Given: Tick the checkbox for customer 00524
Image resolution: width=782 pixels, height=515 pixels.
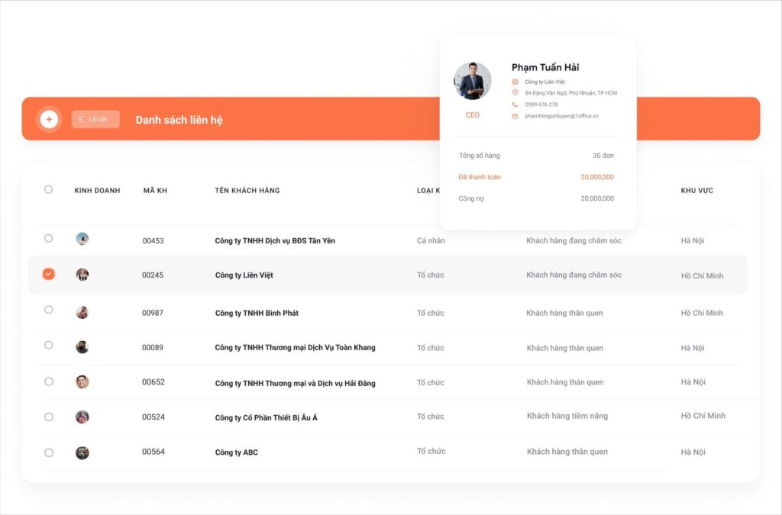Looking at the screenshot, I should (x=48, y=417).
